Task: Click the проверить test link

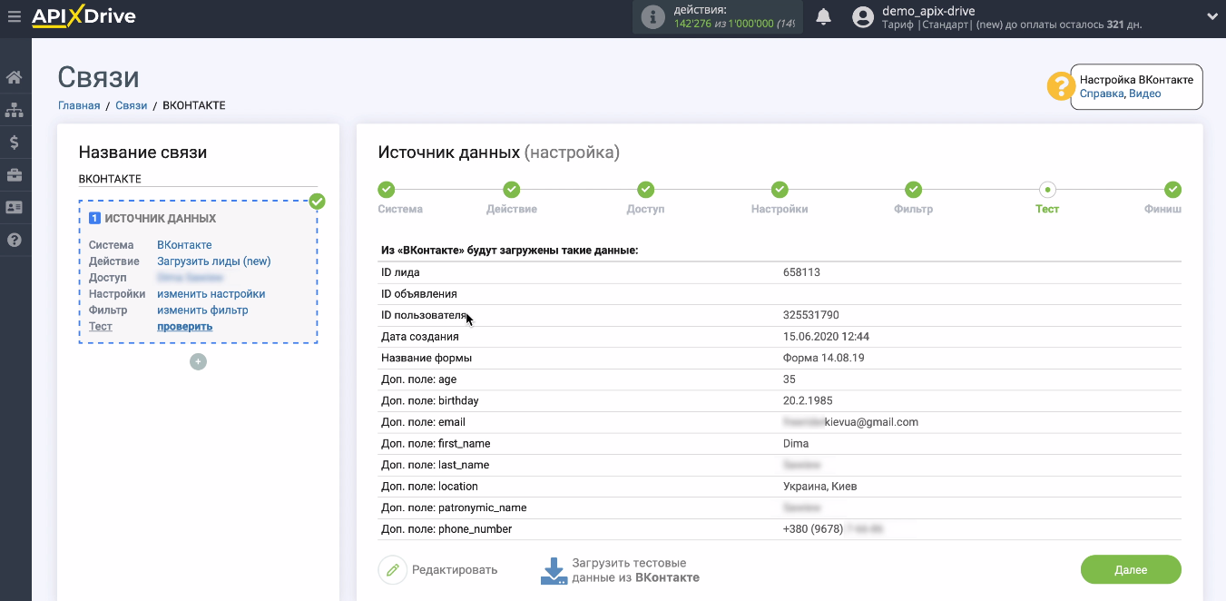Action: click(185, 327)
